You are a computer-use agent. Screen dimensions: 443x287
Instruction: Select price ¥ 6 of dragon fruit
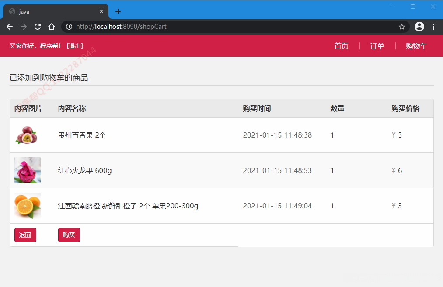397,170
